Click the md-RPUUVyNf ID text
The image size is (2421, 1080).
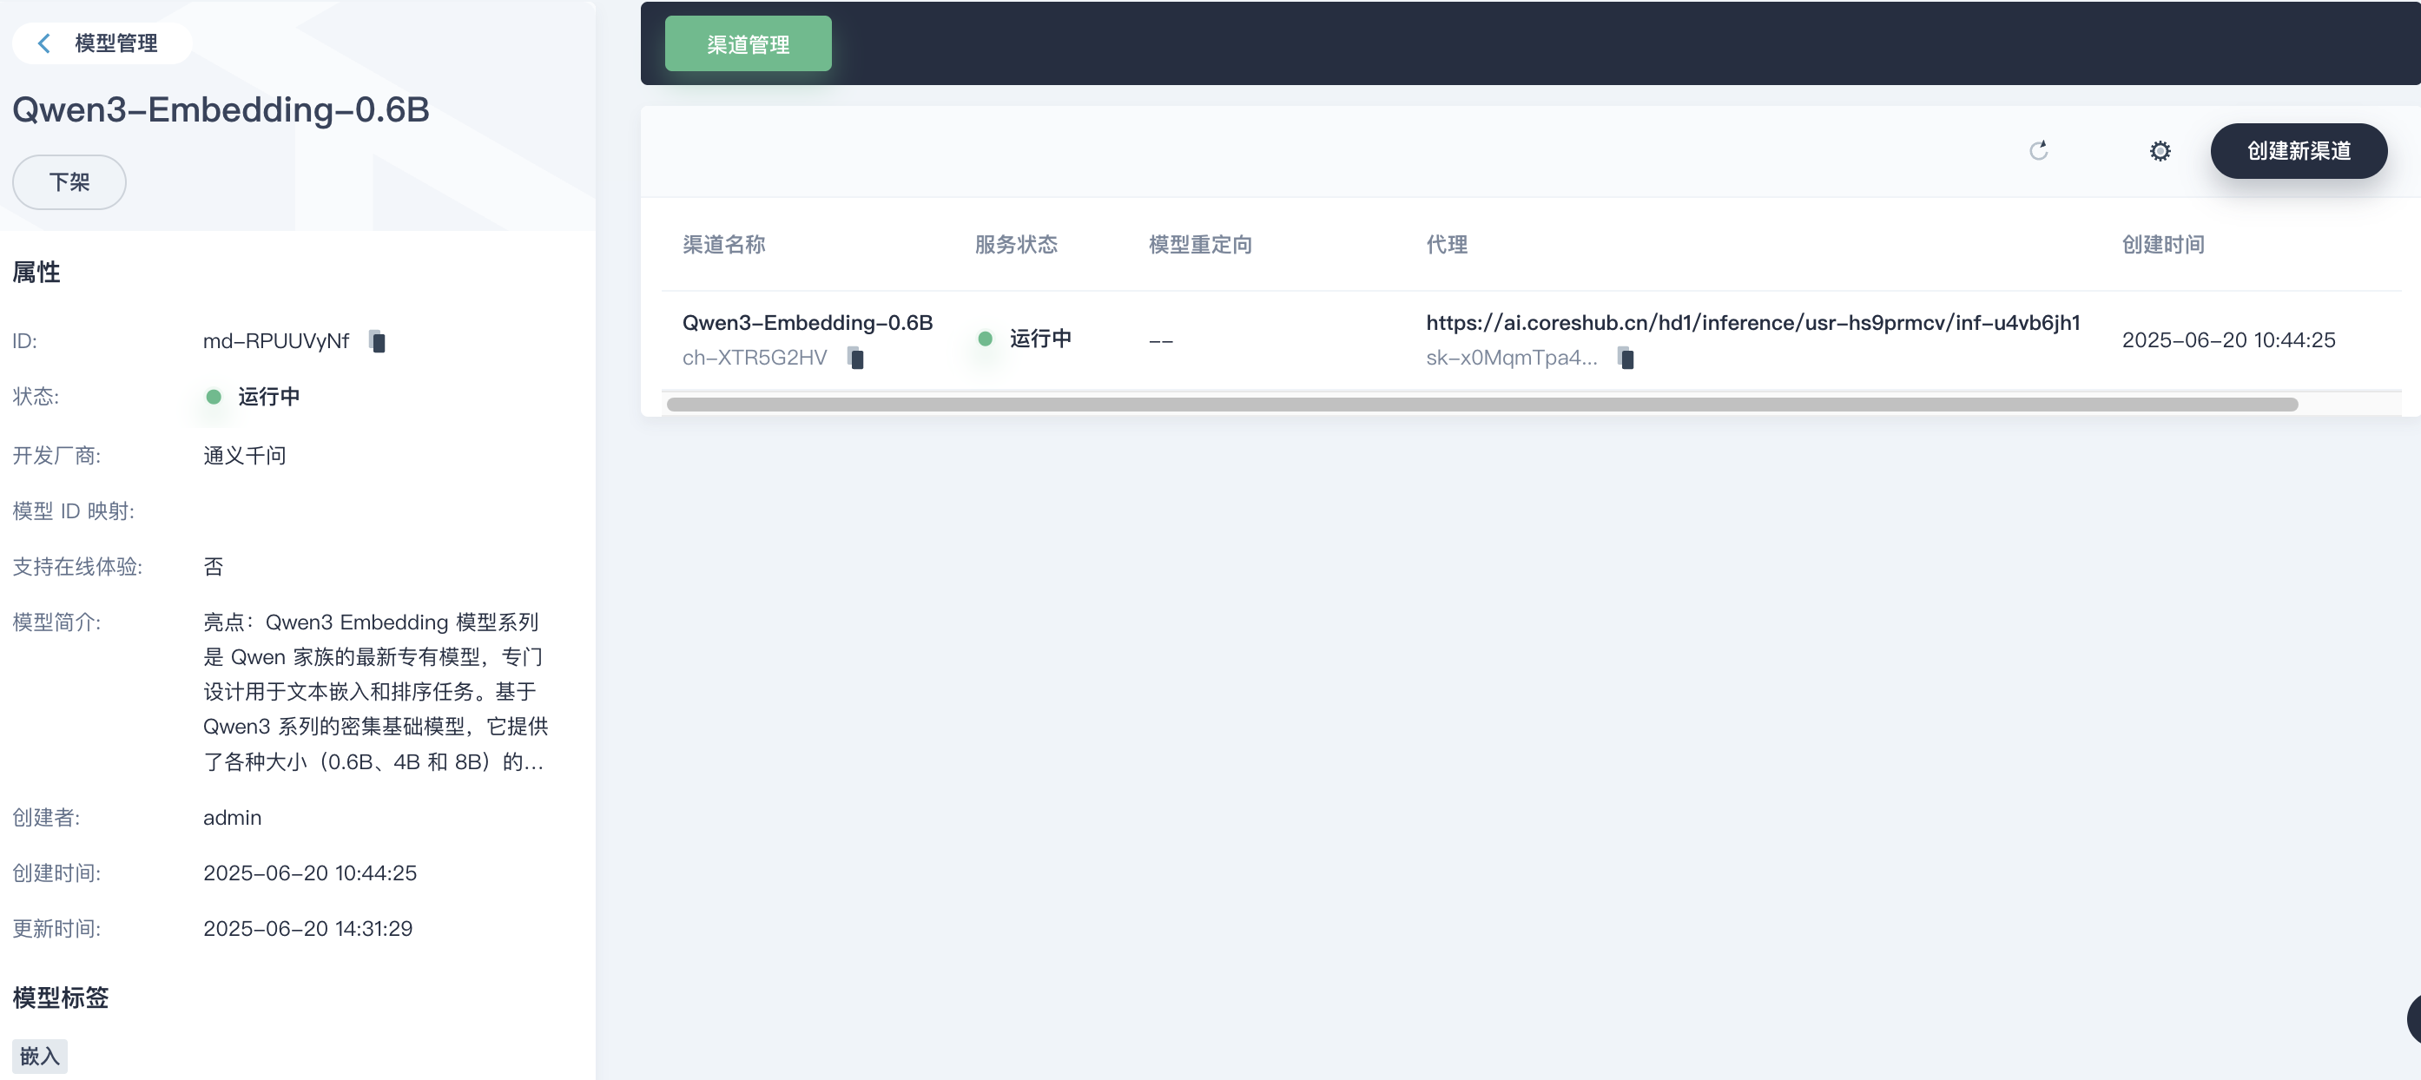tap(275, 340)
